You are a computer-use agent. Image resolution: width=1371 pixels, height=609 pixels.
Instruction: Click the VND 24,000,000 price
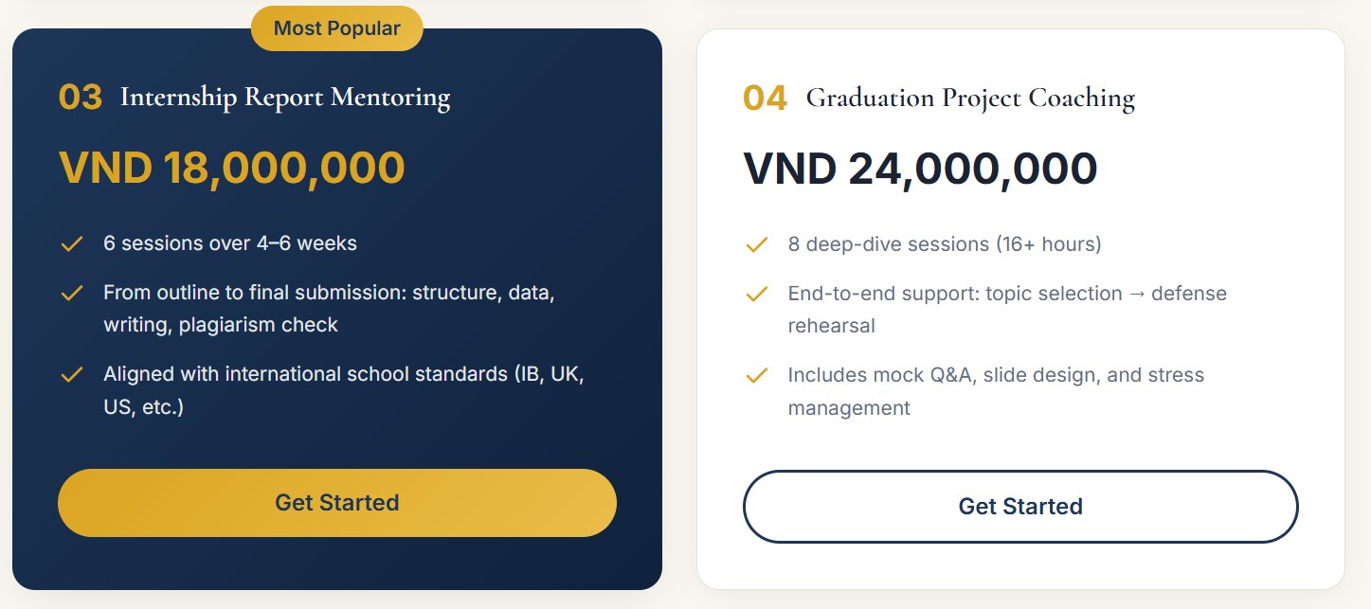pyautogui.click(x=920, y=169)
